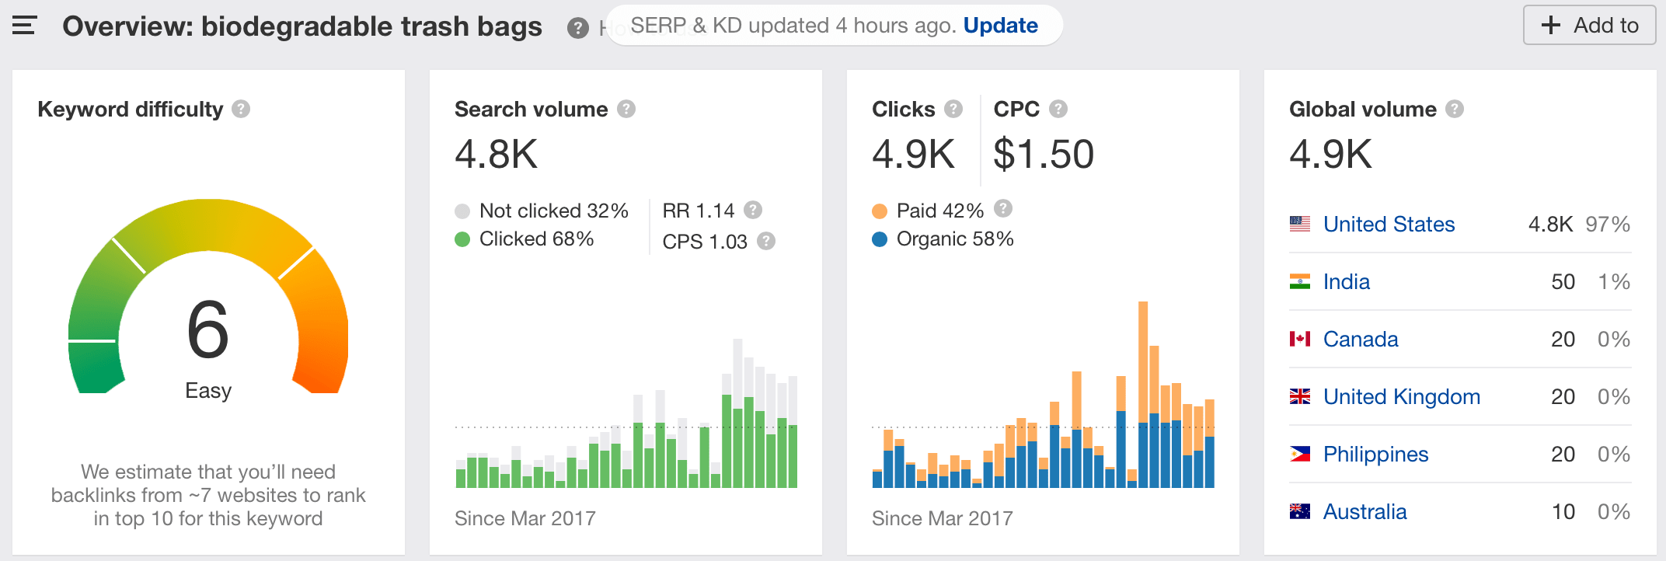Viewport: 1666px width, 561px height.
Task: Open United States country link
Action: click(x=1389, y=225)
